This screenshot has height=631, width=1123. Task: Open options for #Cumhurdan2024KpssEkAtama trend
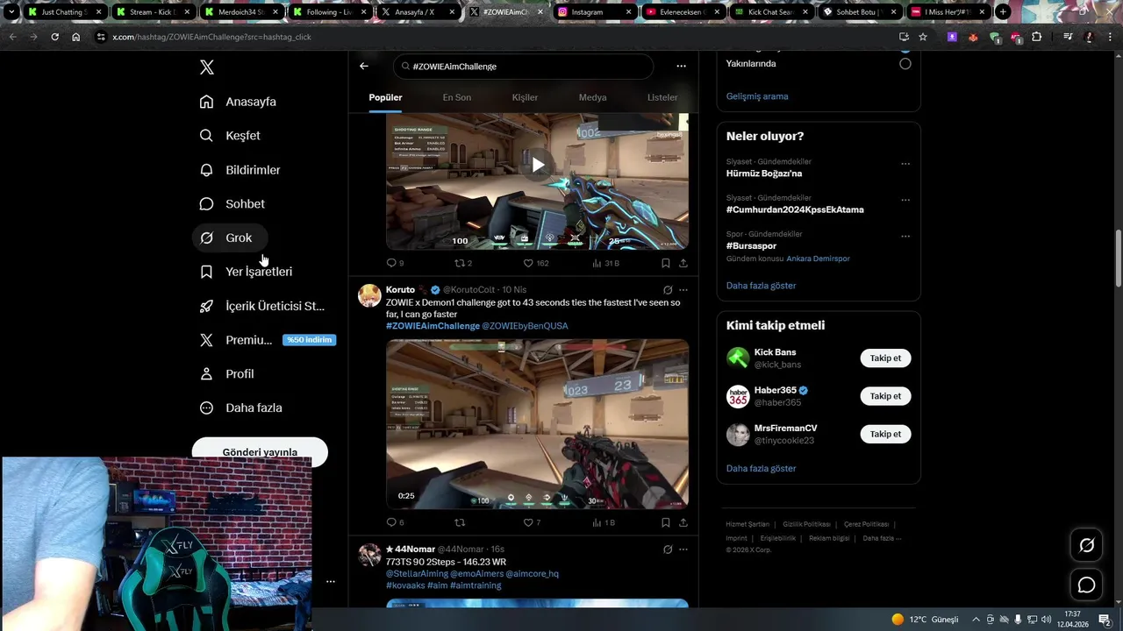tap(905, 200)
